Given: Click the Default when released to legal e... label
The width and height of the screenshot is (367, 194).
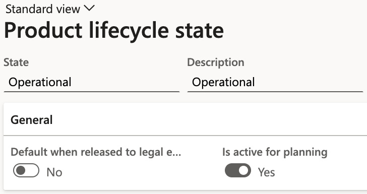Looking at the screenshot, I should [x=96, y=152].
